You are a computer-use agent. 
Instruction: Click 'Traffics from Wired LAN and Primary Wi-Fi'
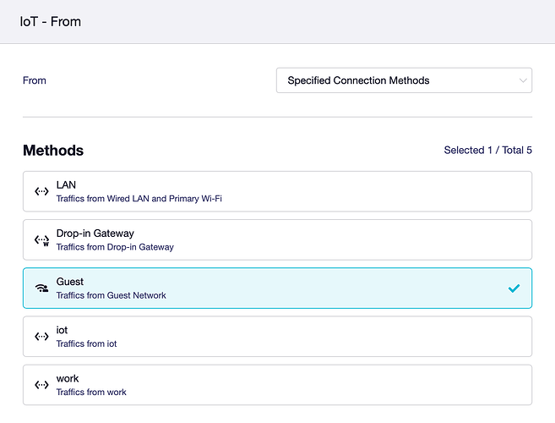click(x=139, y=199)
